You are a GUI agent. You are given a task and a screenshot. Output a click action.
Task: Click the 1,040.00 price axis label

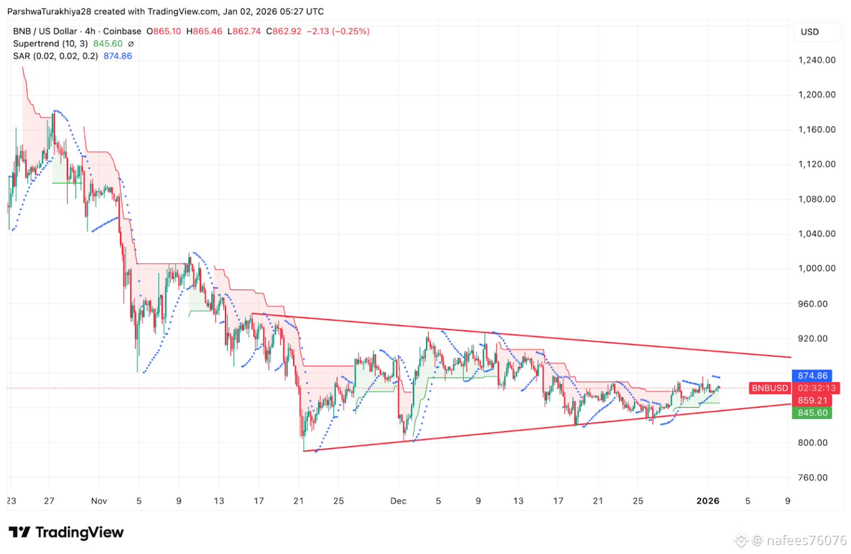tap(817, 234)
